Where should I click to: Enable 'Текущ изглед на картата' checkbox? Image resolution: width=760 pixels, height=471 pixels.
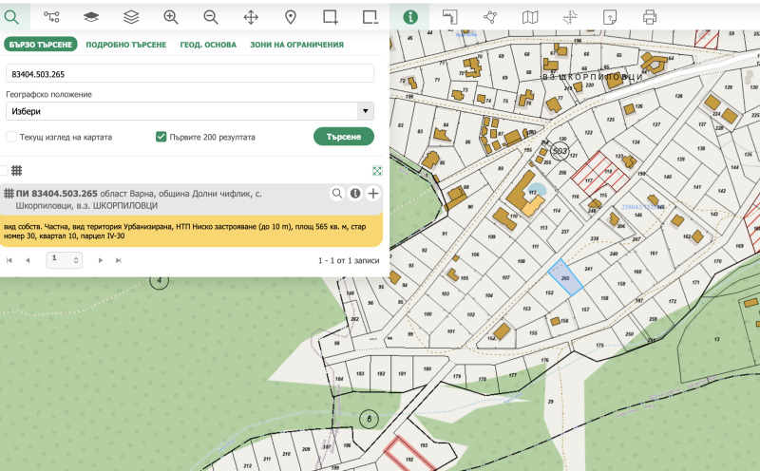(11, 137)
